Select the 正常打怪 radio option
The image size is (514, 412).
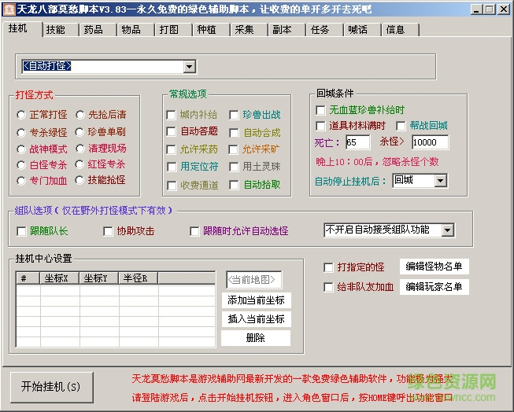pos(21,115)
